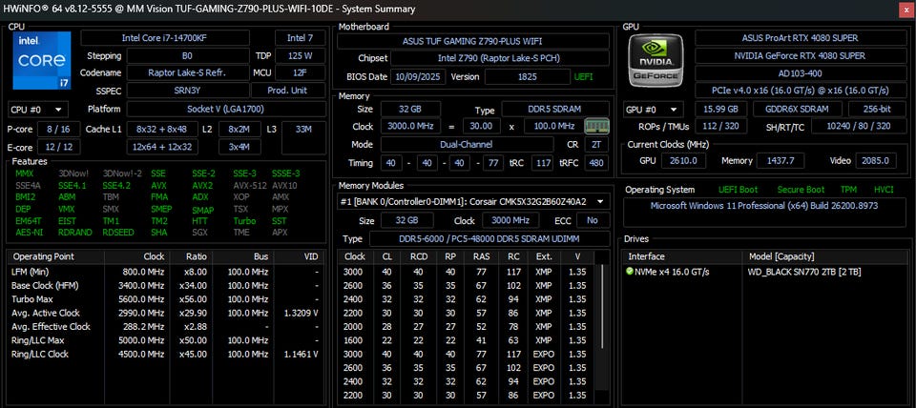
Task: Click the Intel Core i7 logo
Action: (x=41, y=60)
